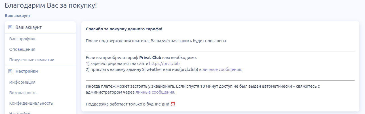The width and height of the screenshot is (365, 114).
Task: Click the alarm clock emoji after the support hours text
Action: (x=173, y=104)
